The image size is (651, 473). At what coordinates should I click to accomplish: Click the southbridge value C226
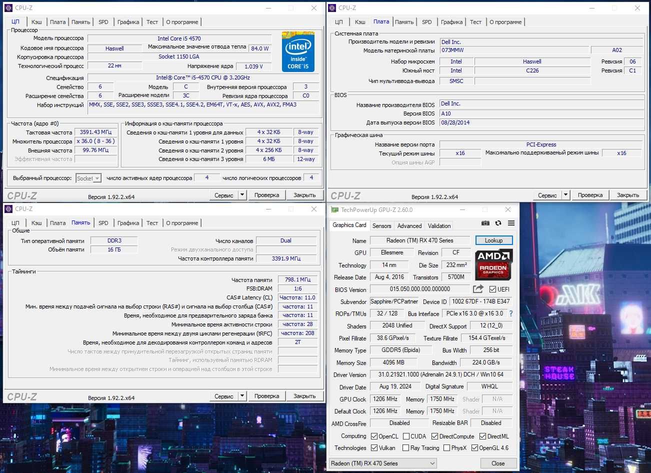pyautogui.click(x=532, y=70)
